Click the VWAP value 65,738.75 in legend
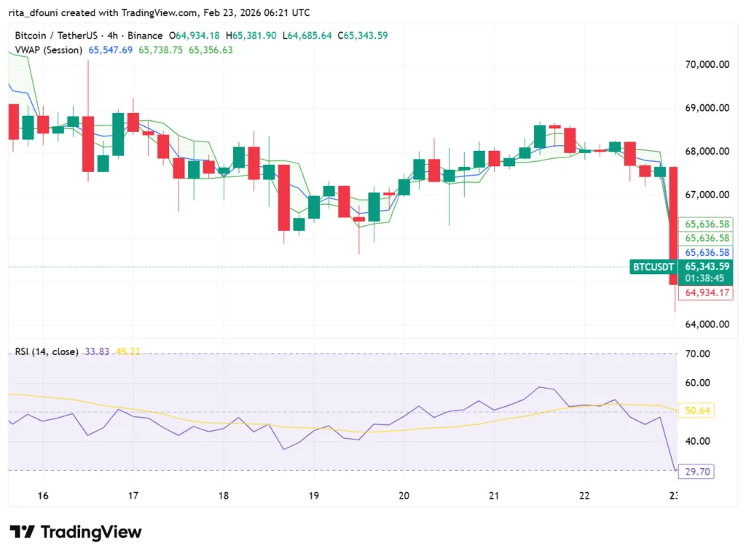The height and width of the screenshot is (557, 746). coord(162,50)
